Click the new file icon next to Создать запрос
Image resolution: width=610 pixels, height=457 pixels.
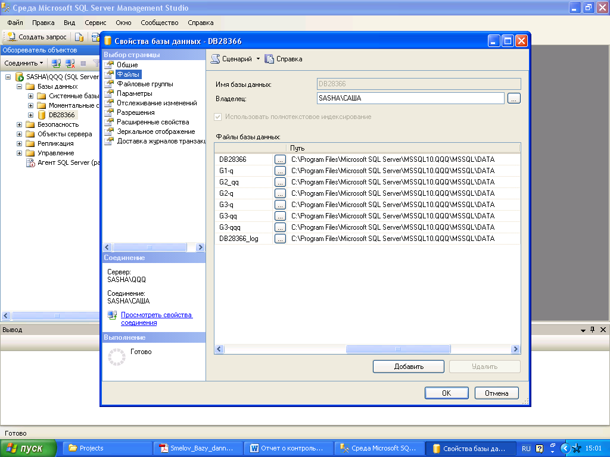click(79, 37)
